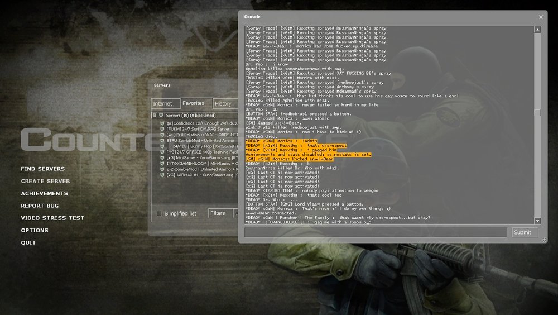Click highlighted line 'thats disrespect' in console
Image resolution: width=558 pixels, height=315 pixels.
tap(296, 145)
